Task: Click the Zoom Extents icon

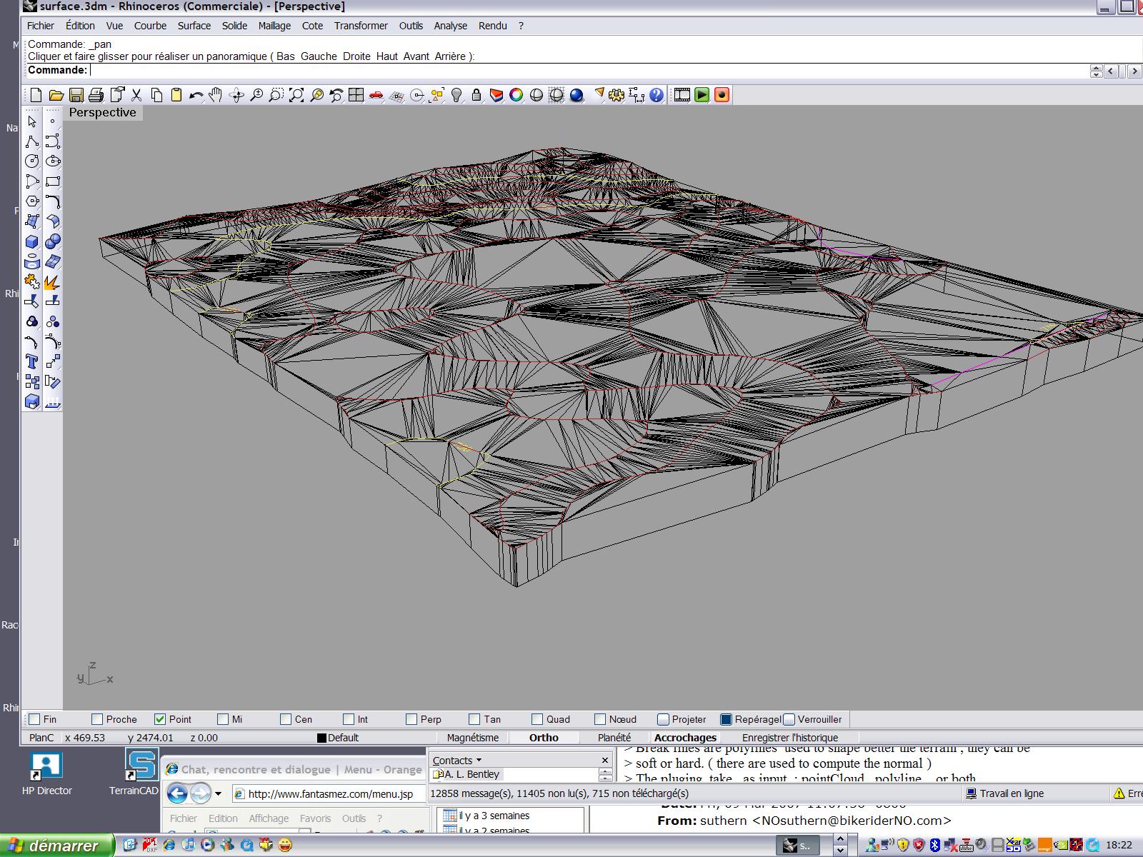Action: 296,95
